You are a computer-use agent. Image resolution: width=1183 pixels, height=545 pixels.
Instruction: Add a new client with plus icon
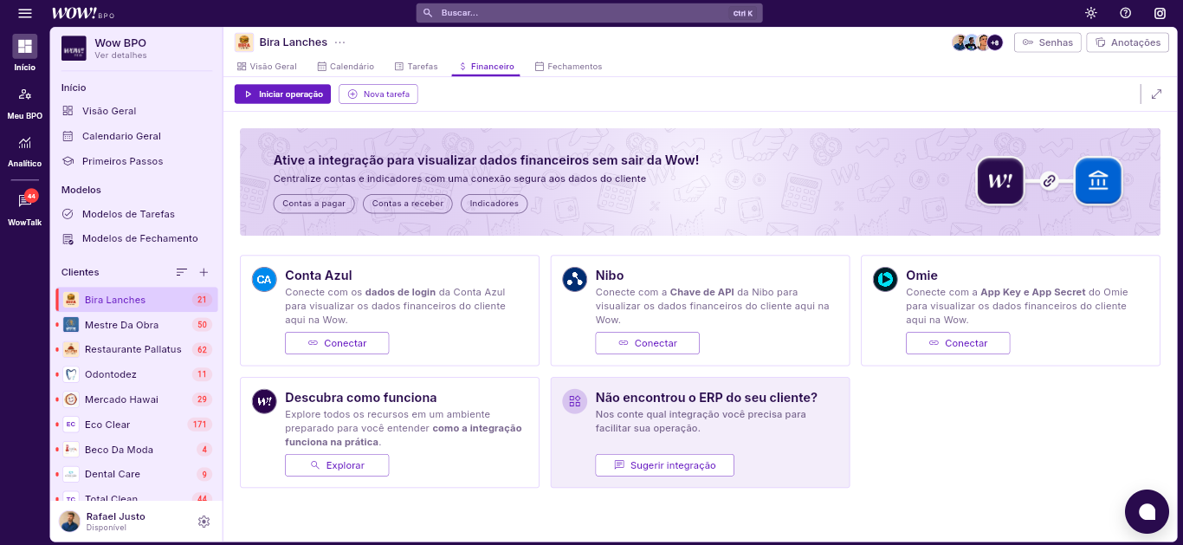tap(204, 272)
